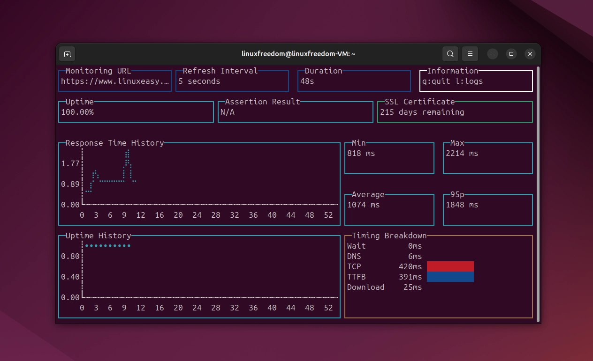Click the window title linuxfreedom@linuxfreedom-VM

coord(298,54)
